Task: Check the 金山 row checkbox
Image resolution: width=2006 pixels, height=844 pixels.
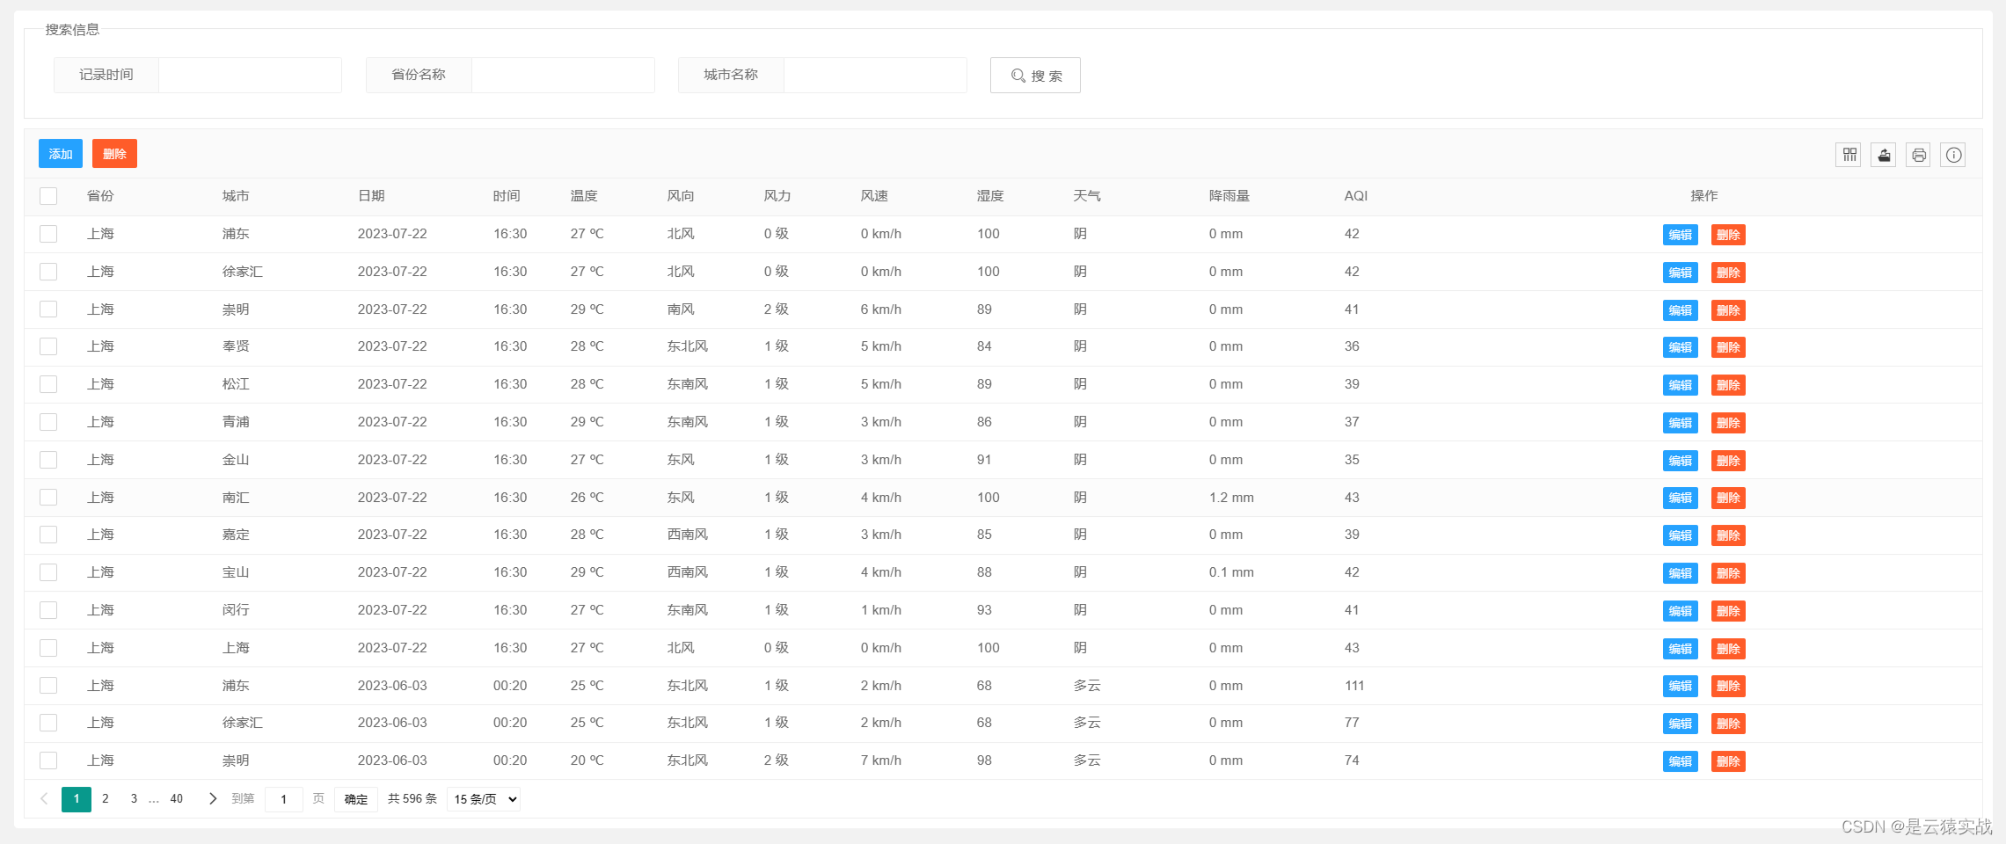Action: (48, 460)
